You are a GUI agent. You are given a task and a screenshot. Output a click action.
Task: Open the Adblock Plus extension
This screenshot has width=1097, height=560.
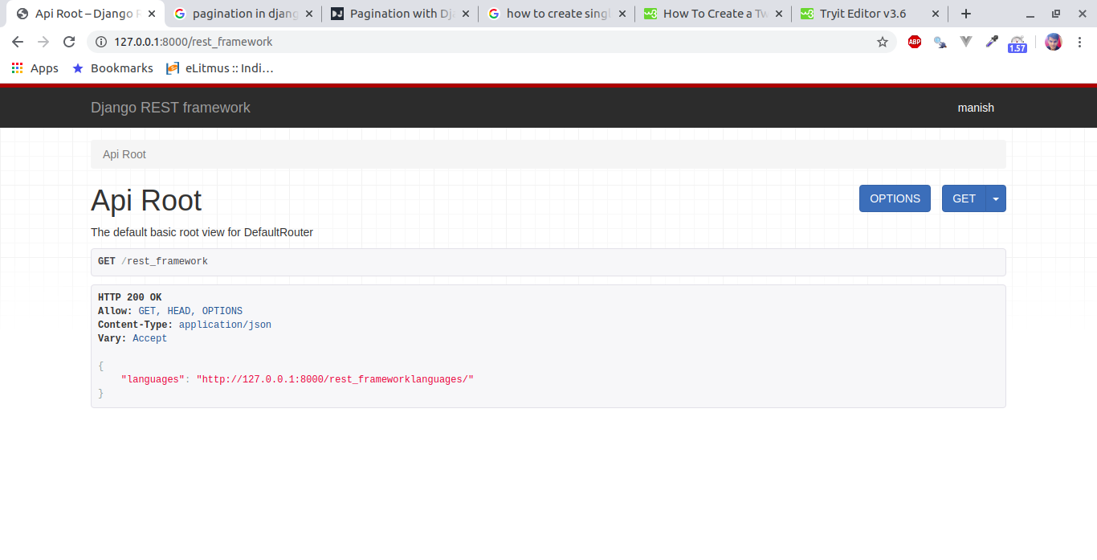coord(915,42)
